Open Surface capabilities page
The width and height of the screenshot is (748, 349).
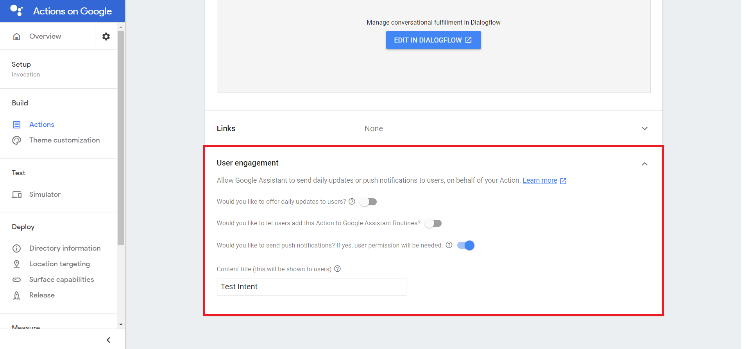(61, 280)
